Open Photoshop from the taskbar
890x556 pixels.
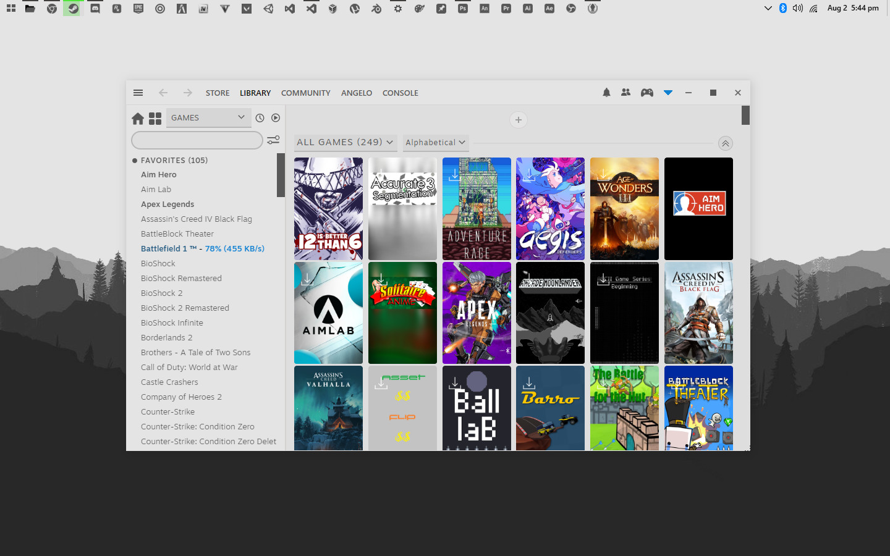463,9
